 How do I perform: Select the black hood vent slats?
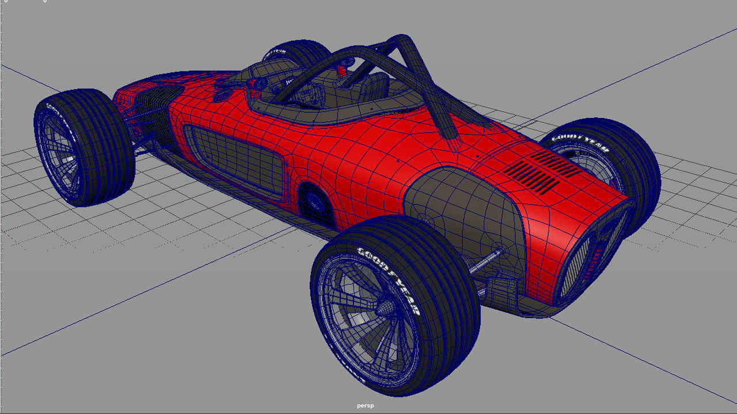click(x=542, y=171)
